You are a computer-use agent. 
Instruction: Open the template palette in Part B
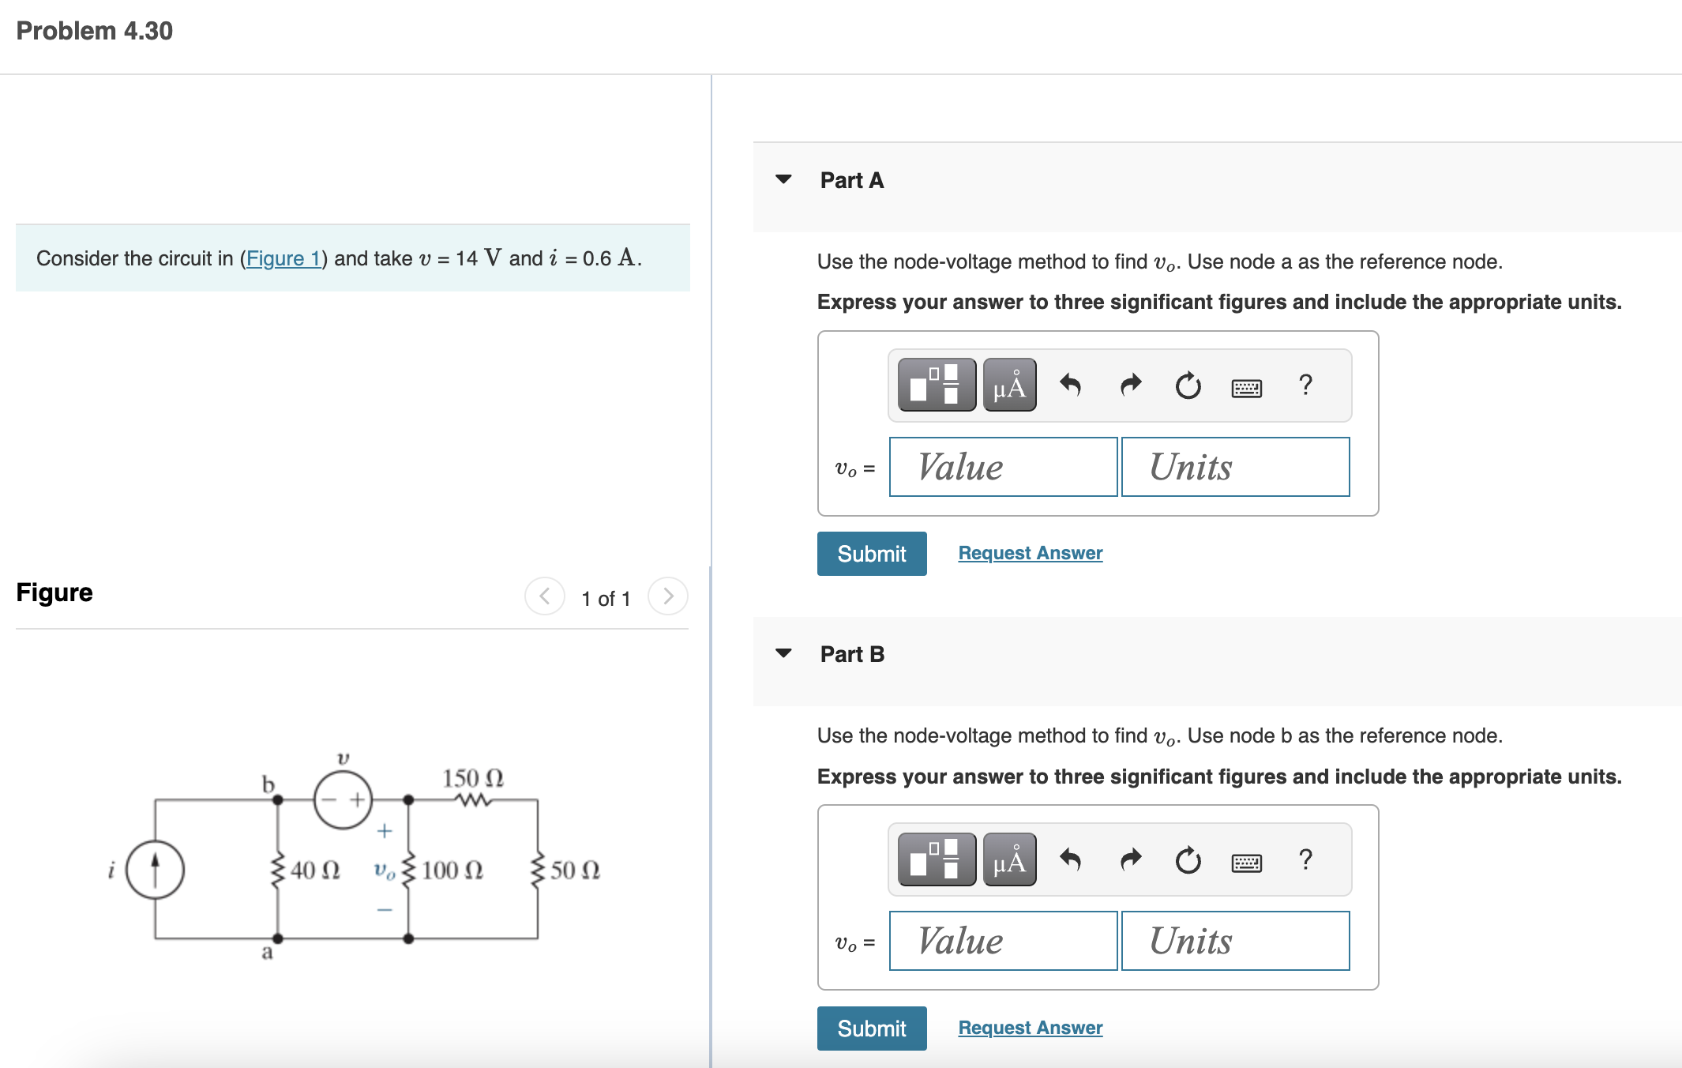coord(937,860)
